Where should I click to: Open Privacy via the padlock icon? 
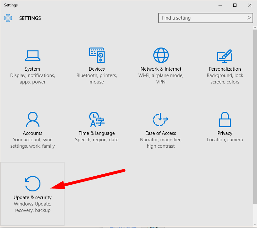point(225,119)
